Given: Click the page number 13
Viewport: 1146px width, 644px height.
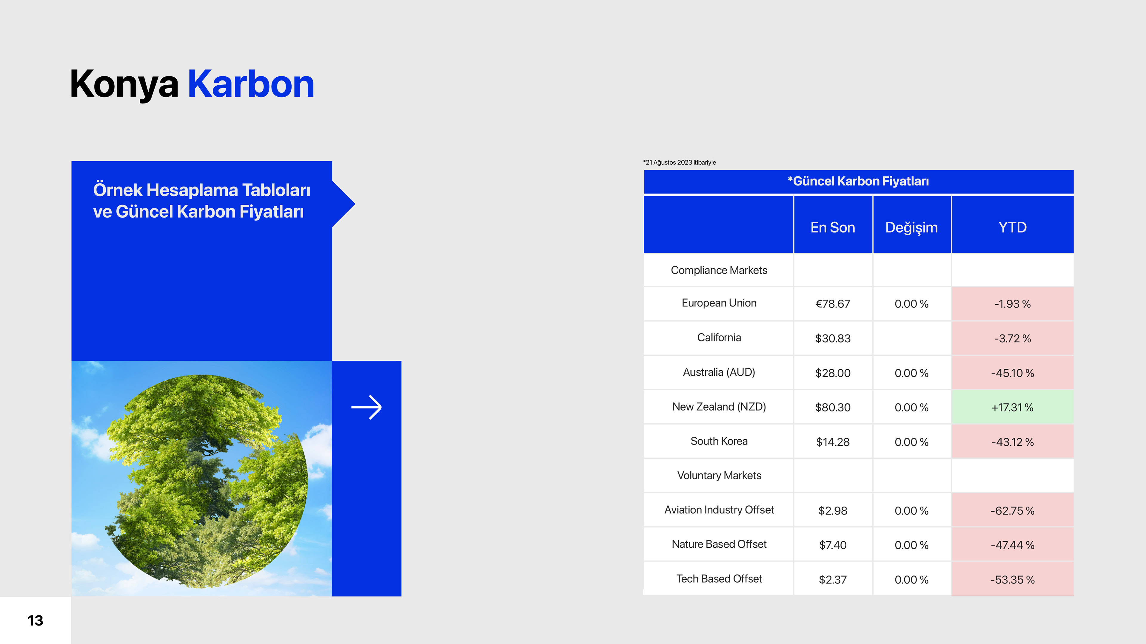Looking at the screenshot, I should click(x=35, y=620).
